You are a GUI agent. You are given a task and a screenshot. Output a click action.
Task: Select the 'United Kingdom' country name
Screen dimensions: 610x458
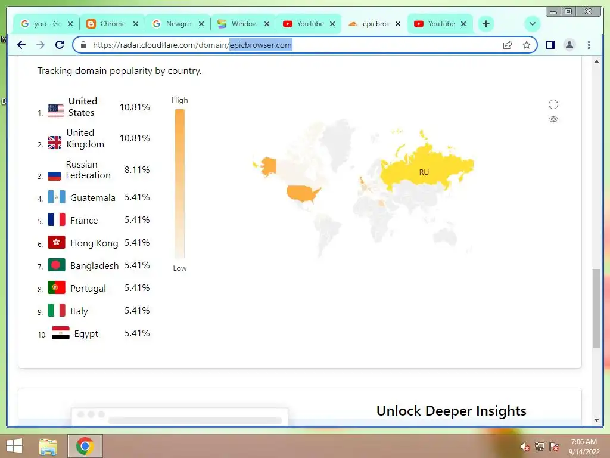click(x=85, y=138)
